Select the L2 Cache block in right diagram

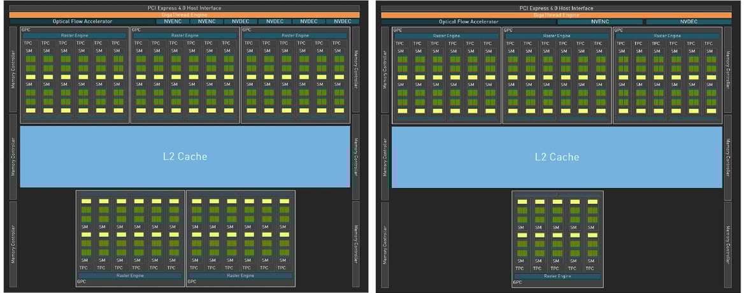(x=557, y=157)
